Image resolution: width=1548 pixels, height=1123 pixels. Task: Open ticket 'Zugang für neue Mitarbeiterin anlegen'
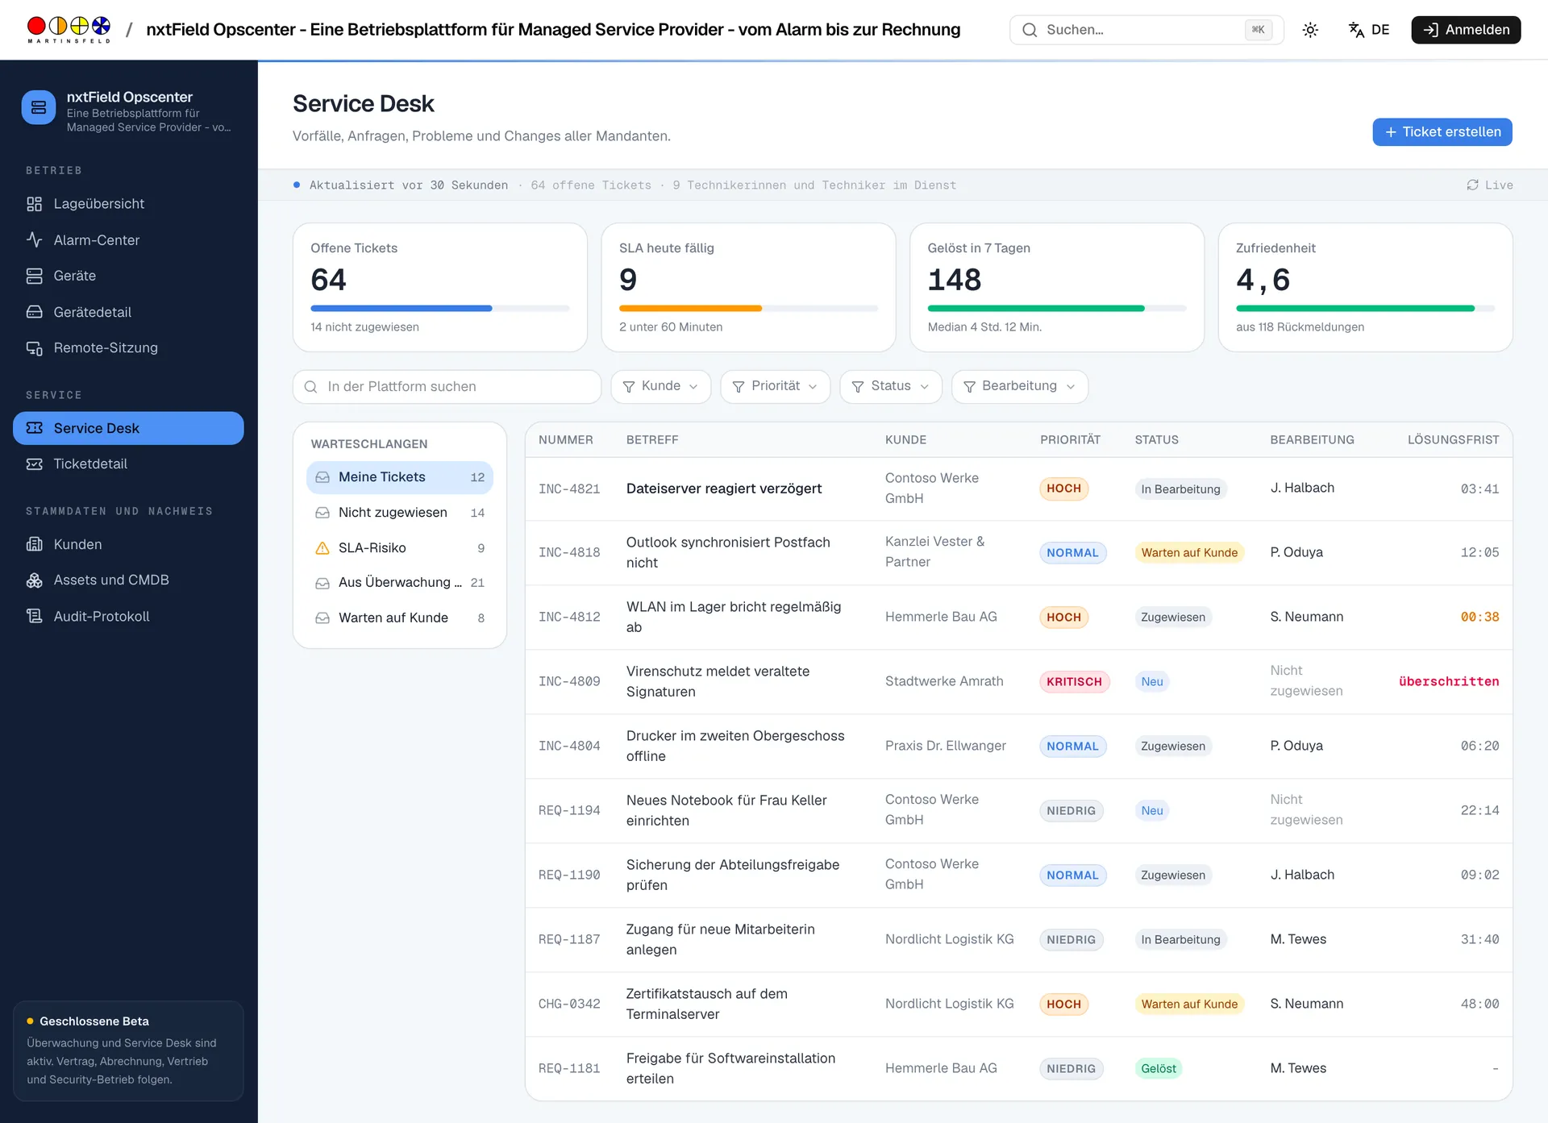721,939
